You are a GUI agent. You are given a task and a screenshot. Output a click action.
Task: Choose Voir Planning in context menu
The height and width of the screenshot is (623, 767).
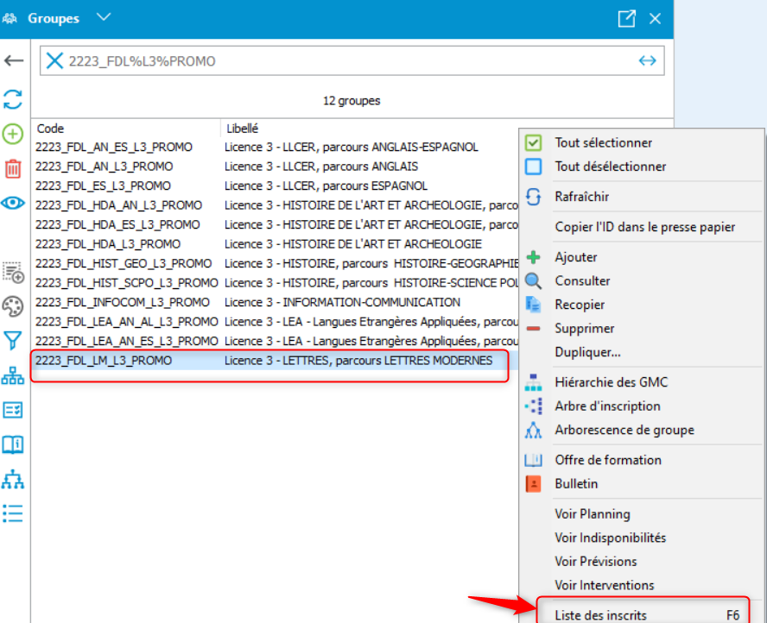(x=592, y=514)
